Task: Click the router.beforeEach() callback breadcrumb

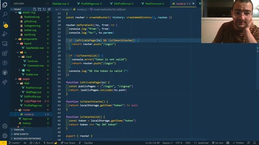Action: click(x=108, y=10)
